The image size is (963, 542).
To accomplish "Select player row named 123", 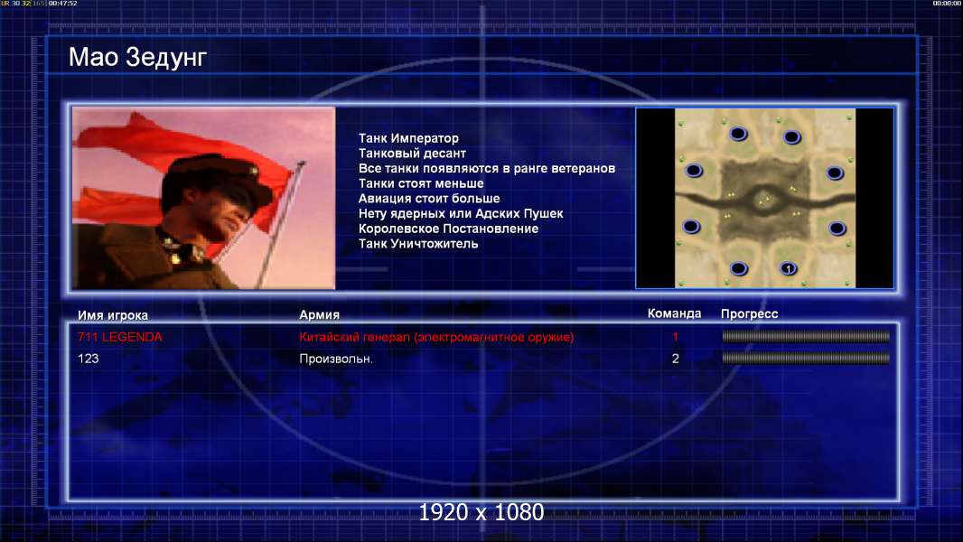I will point(483,359).
